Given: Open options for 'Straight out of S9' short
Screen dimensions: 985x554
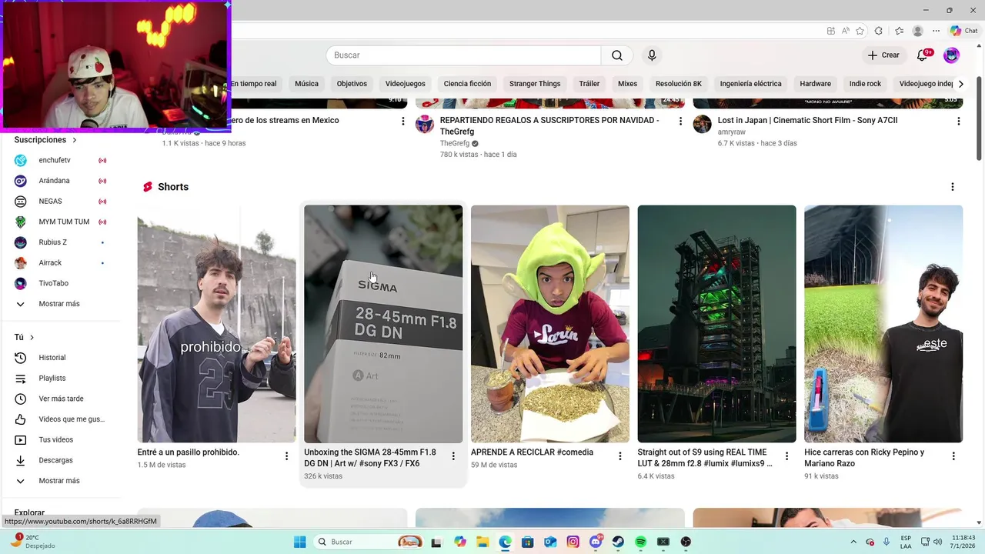Looking at the screenshot, I should point(786,456).
